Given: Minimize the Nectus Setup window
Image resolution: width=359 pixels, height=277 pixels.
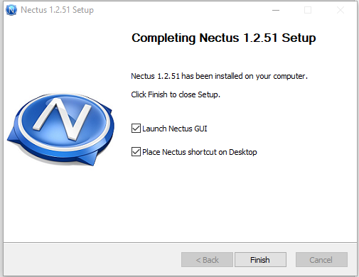Looking at the screenshot, I should 276,10.
